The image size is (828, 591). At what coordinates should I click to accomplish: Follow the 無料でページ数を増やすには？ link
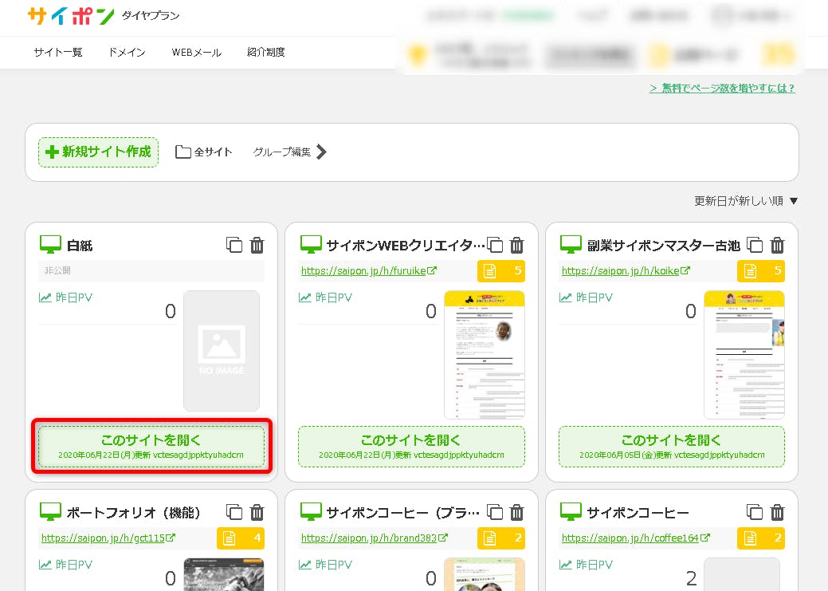pos(722,89)
